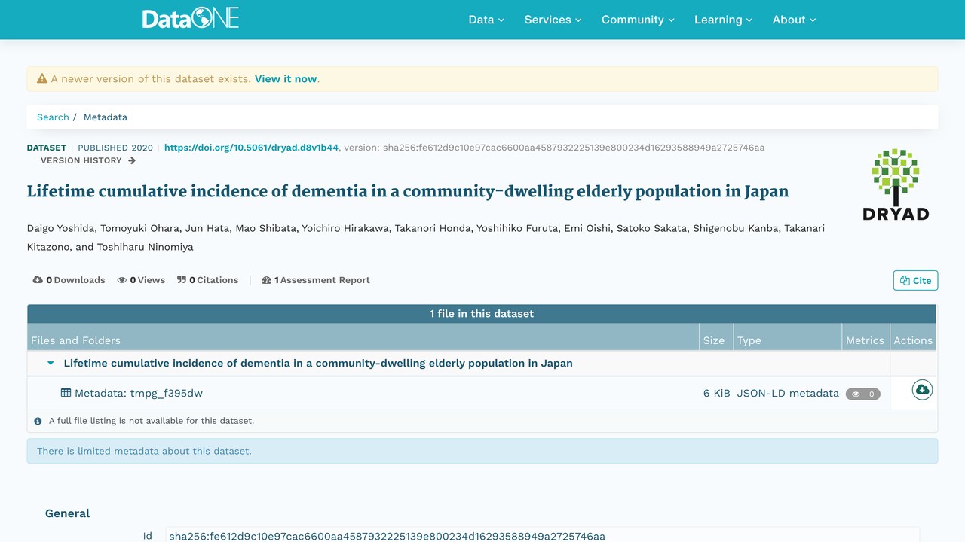Click the download cloud icon for tmpg_f395dw

click(x=922, y=390)
